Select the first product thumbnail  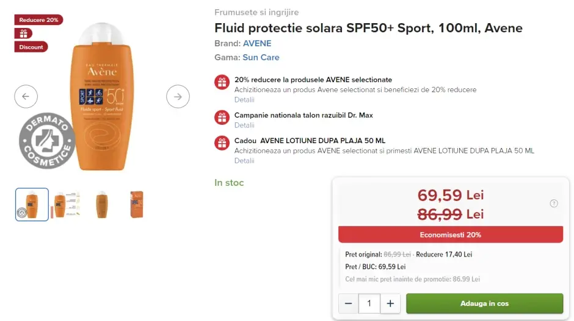[32, 204]
